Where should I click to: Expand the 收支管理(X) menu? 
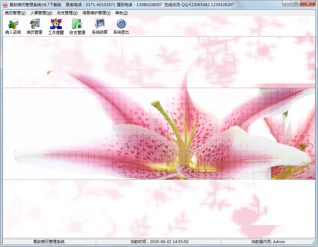[67, 13]
